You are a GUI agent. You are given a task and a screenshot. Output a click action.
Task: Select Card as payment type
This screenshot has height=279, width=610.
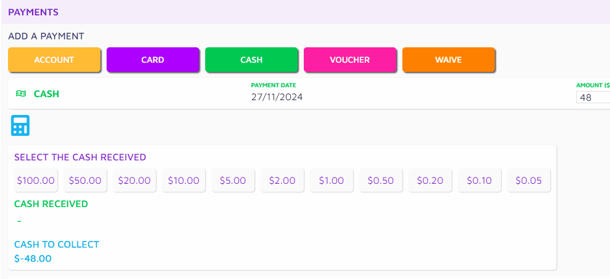[x=153, y=60]
